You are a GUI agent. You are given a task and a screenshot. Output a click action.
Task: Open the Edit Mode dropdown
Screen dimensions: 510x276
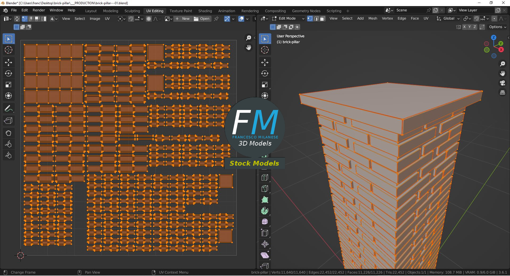[x=288, y=19]
